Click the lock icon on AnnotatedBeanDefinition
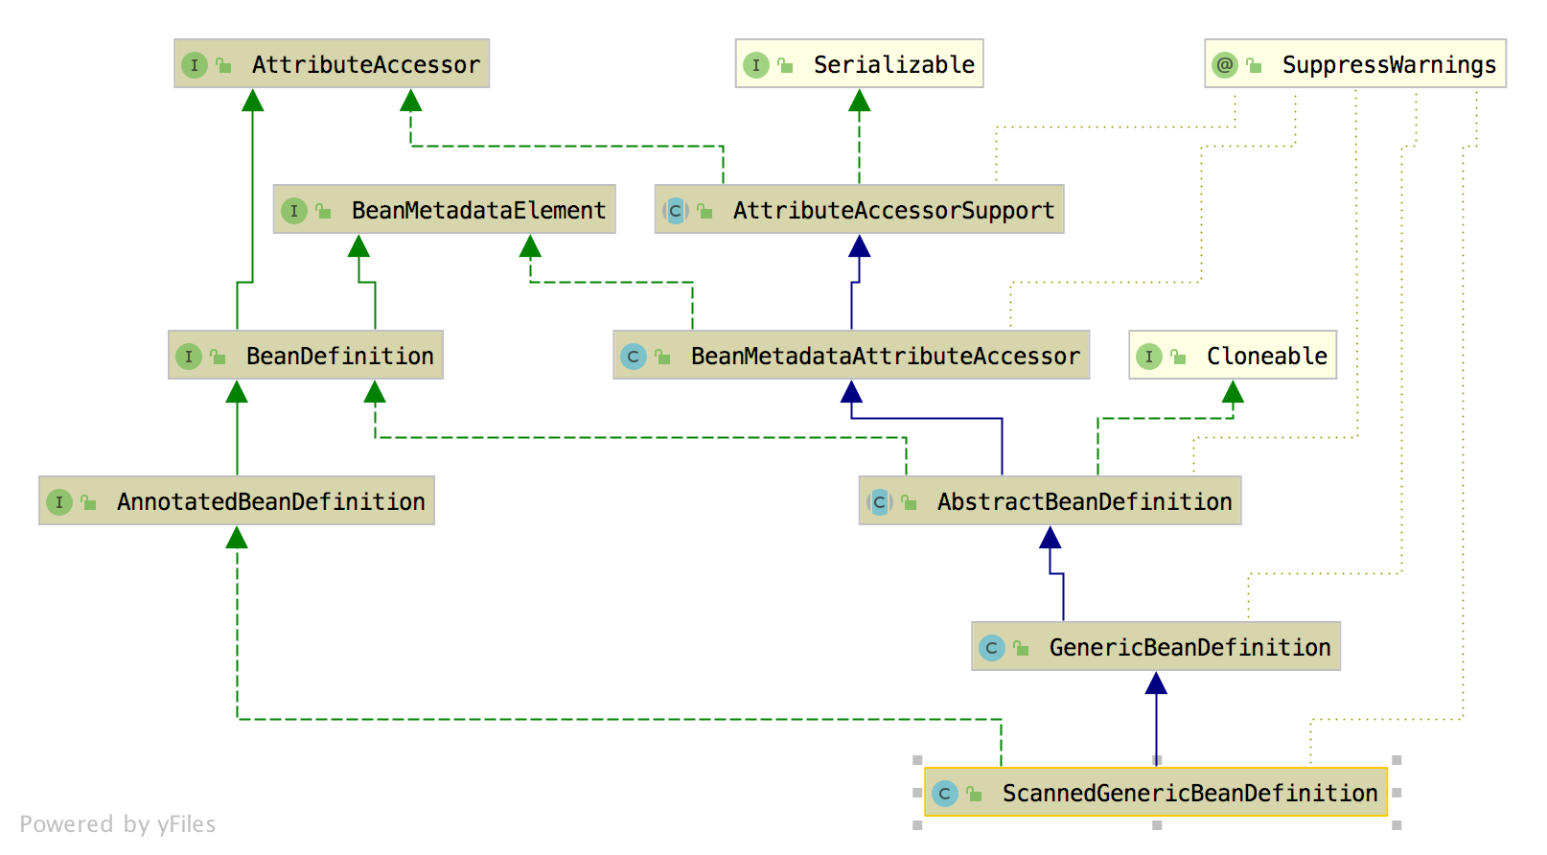The height and width of the screenshot is (855, 1547). 88,502
